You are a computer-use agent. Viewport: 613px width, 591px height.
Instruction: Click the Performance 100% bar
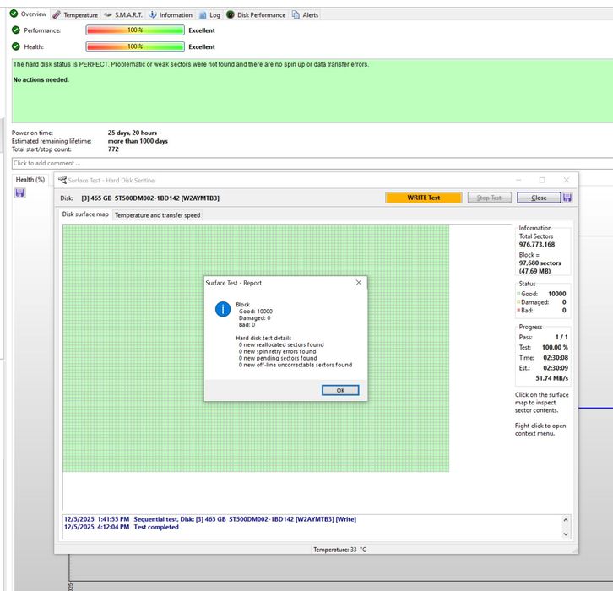point(135,30)
